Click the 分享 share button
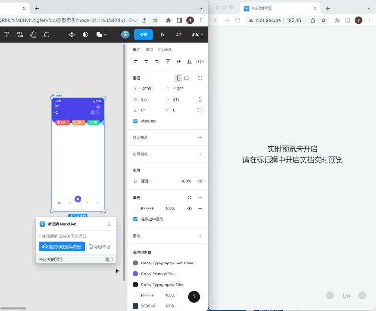376x311 pixels. point(144,35)
